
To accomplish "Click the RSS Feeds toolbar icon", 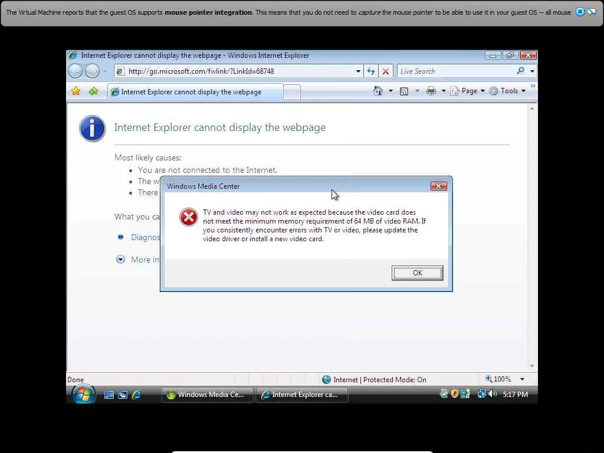I will 403,91.
